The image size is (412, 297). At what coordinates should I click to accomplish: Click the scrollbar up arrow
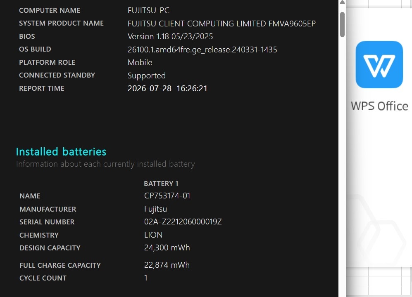342,2
